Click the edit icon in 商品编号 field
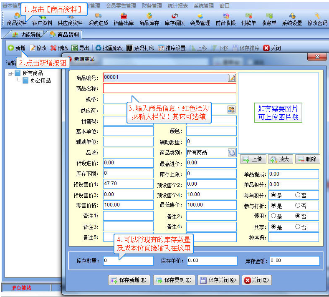 click(232, 78)
